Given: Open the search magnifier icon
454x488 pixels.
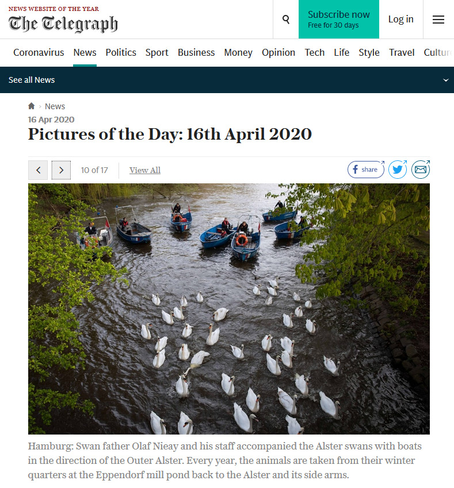Looking at the screenshot, I should pyautogui.click(x=286, y=20).
